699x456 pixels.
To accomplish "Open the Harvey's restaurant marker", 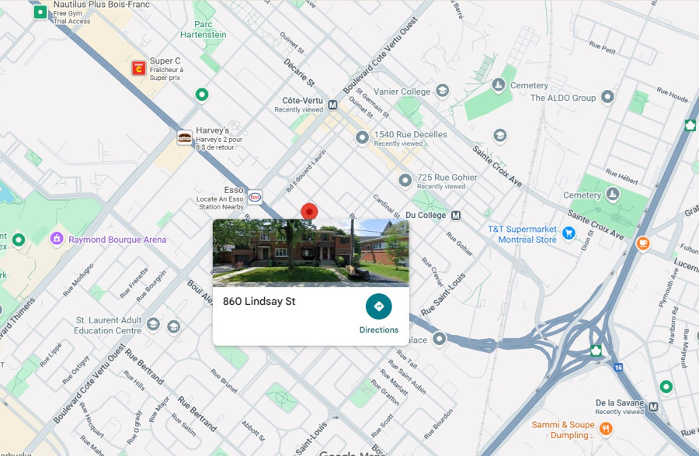I will pyautogui.click(x=184, y=137).
